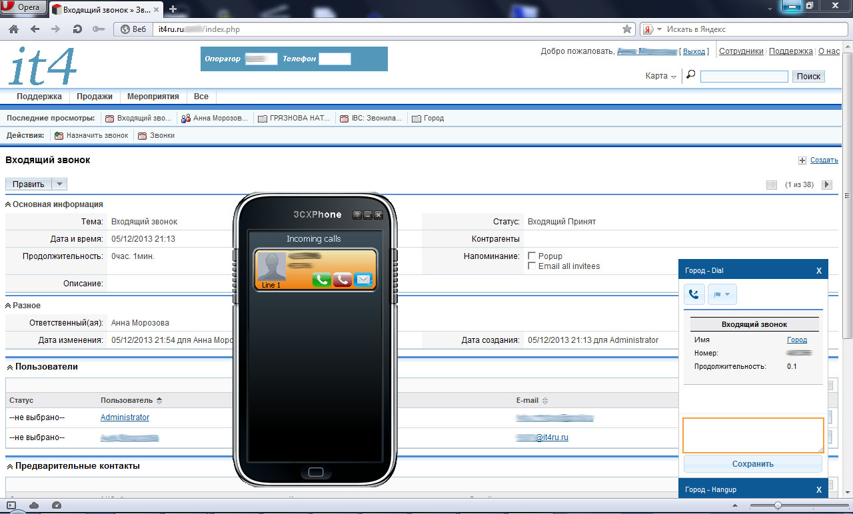Go back in browser history
Viewport: 853px width, 514px height.
click(35, 29)
